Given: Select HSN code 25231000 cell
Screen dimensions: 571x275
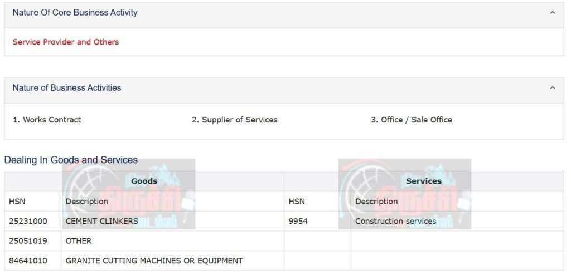Looking at the screenshot, I should [x=28, y=221].
